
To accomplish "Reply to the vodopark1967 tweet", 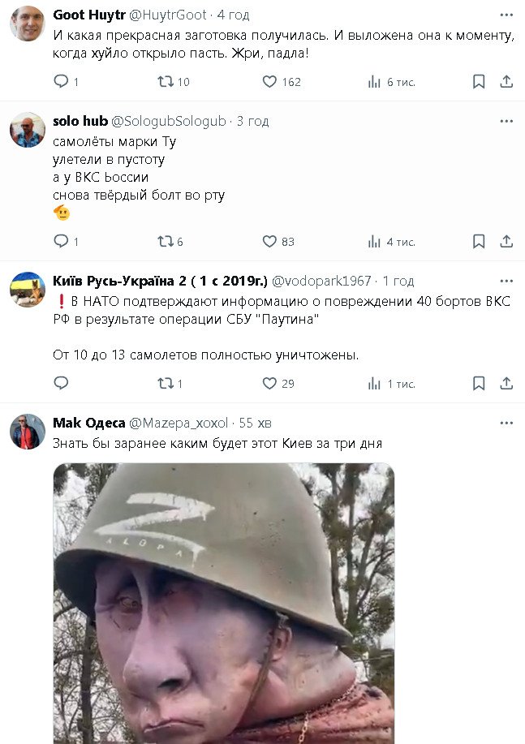I will point(61,383).
